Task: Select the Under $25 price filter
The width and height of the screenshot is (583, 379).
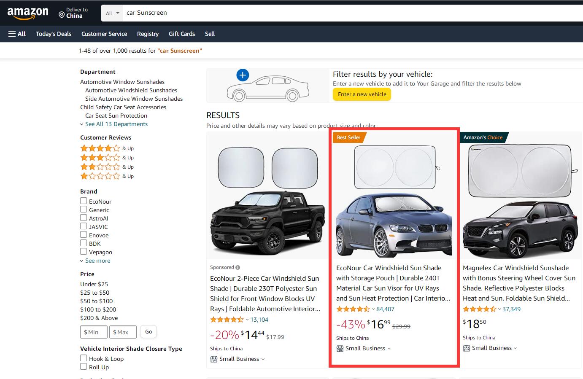Action: tap(94, 284)
